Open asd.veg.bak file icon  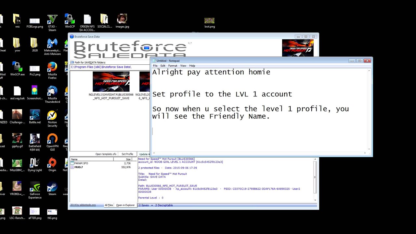click(17, 93)
